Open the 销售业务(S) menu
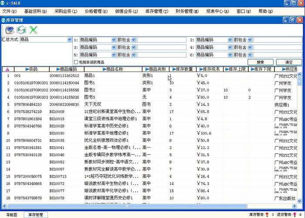The height and width of the screenshot is (218, 305). click(126, 11)
